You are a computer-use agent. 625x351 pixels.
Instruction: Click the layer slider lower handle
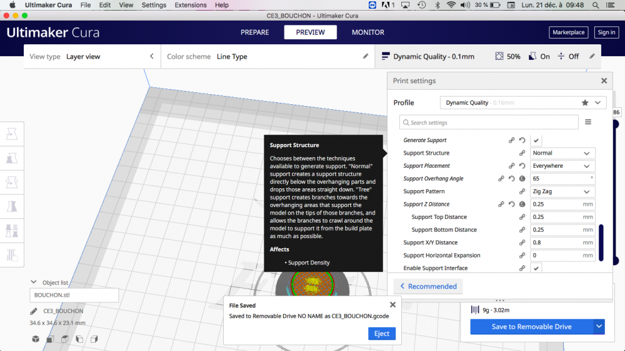click(616, 261)
